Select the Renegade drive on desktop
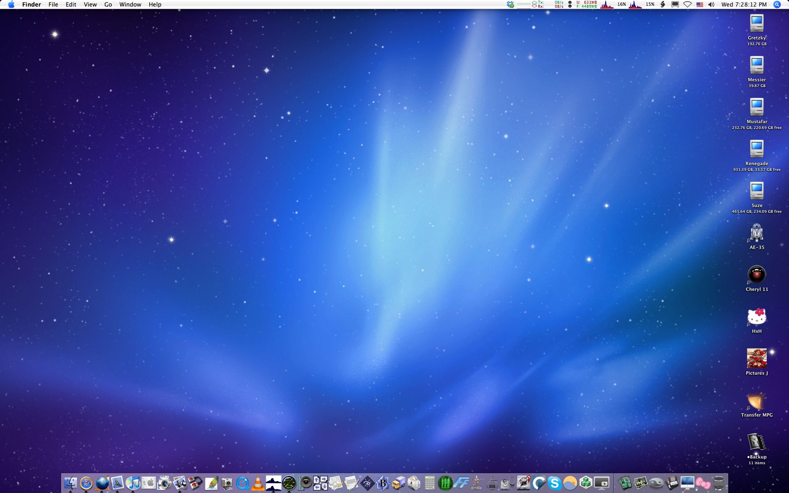This screenshot has width=789, height=493. tap(757, 149)
